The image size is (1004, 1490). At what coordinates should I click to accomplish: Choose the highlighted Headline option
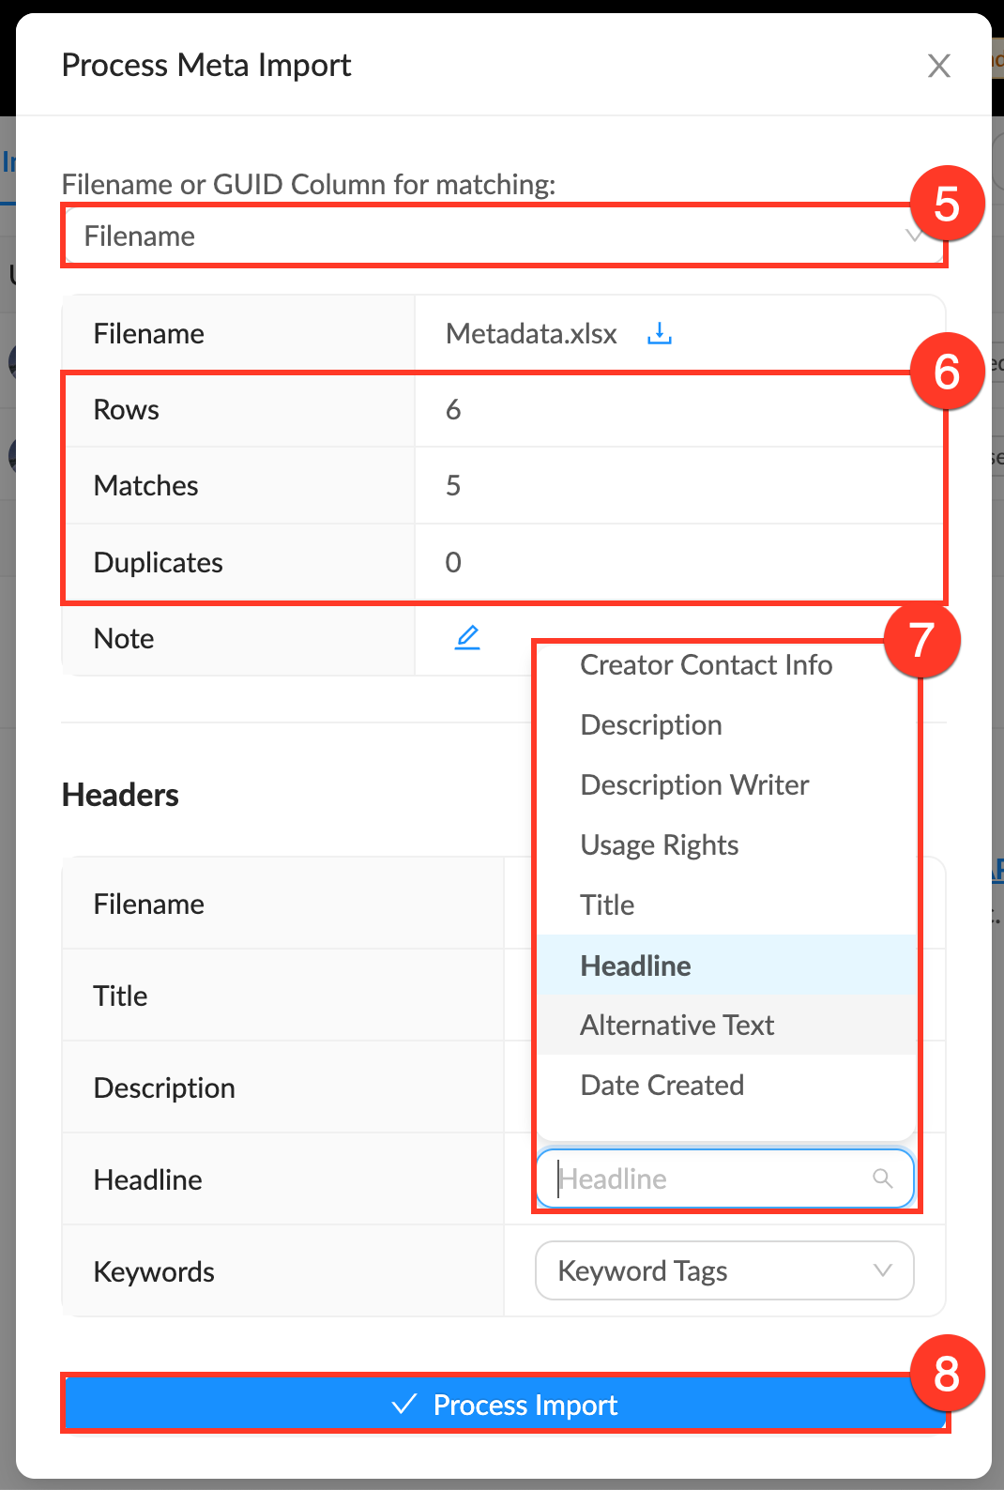(635, 965)
